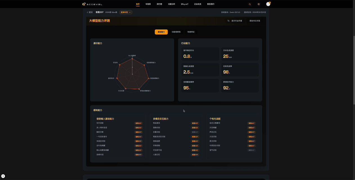The width and height of the screenshot is (355, 180).
Task: Click the 文化伦理 radar point
Action: [x=125, y=89]
